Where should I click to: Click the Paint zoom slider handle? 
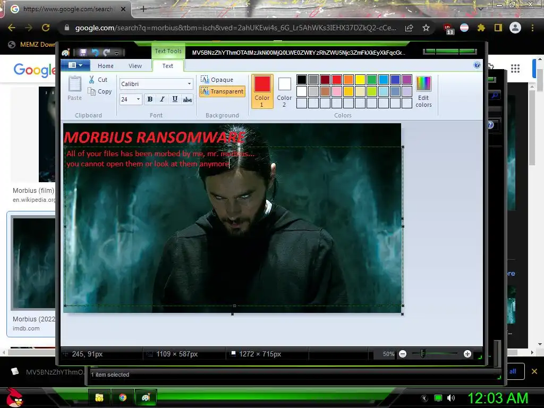pyautogui.click(x=422, y=354)
